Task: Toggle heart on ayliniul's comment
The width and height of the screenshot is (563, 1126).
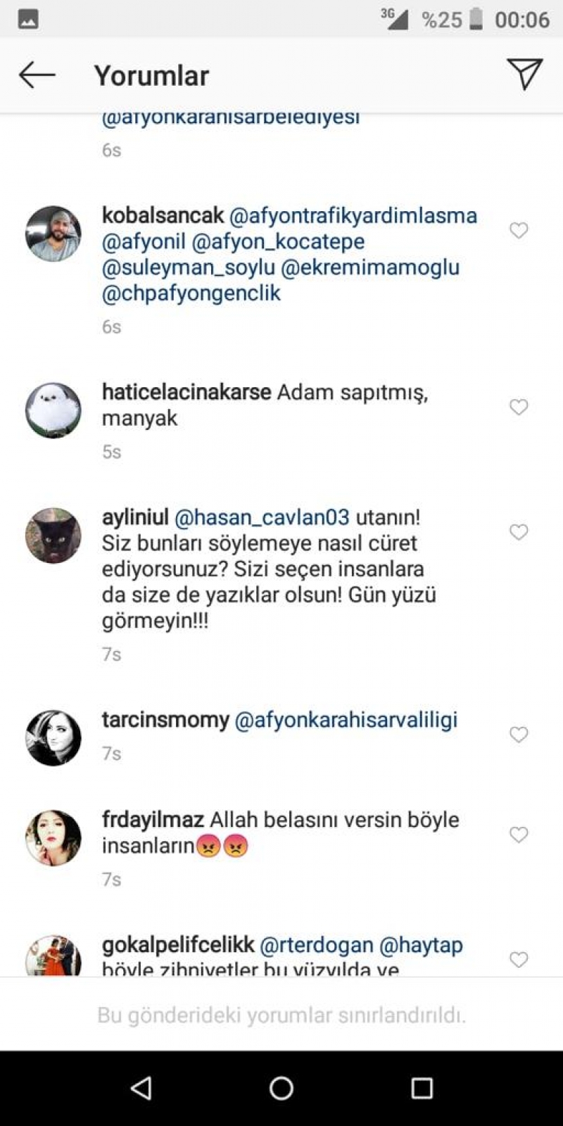Action: 519,533
